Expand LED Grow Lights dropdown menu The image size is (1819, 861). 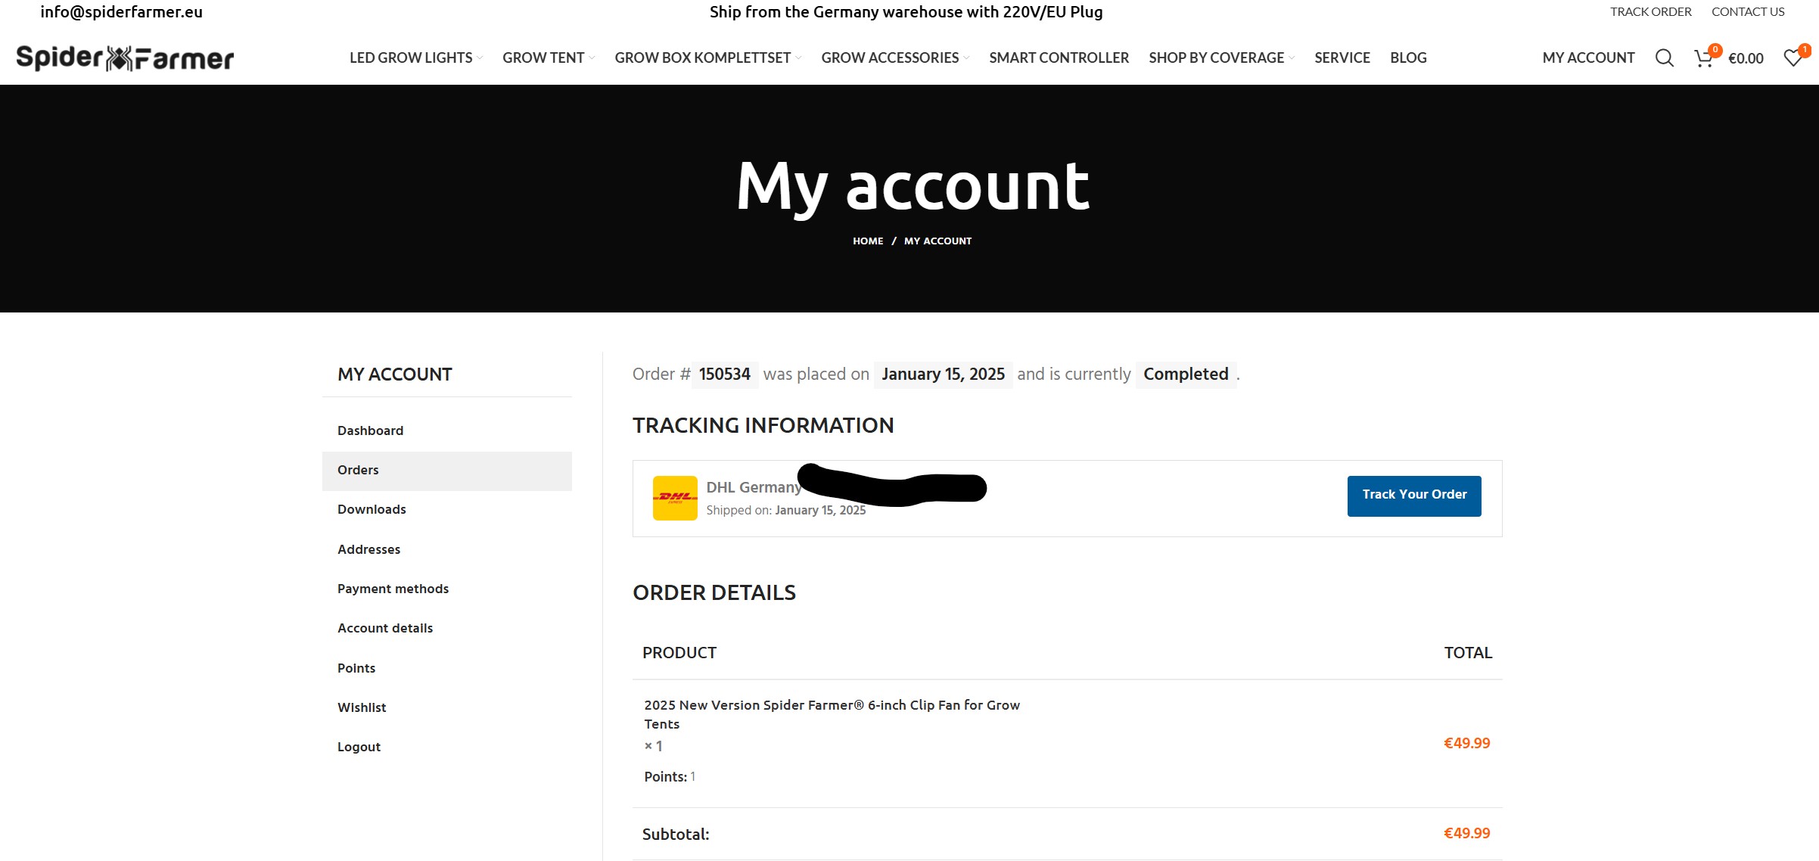coord(415,58)
